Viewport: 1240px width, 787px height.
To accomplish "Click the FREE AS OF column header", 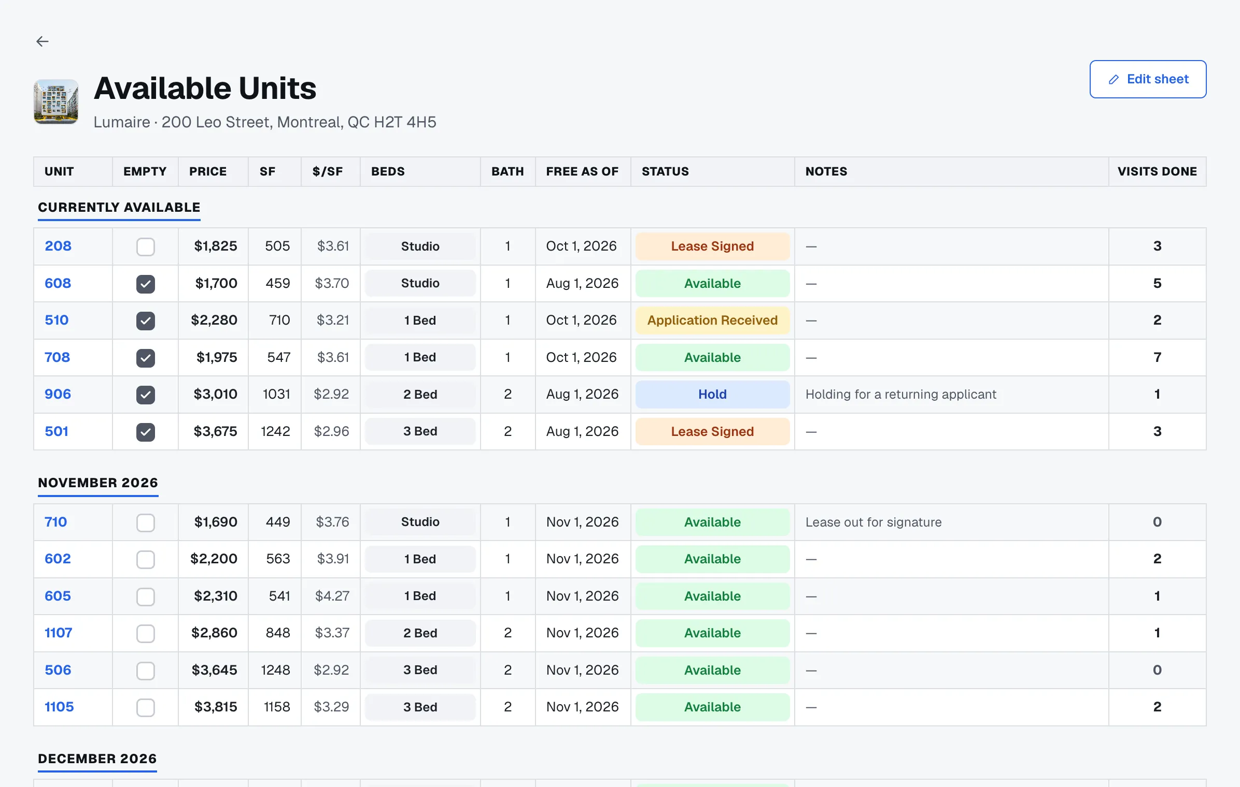I will tap(582, 171).
